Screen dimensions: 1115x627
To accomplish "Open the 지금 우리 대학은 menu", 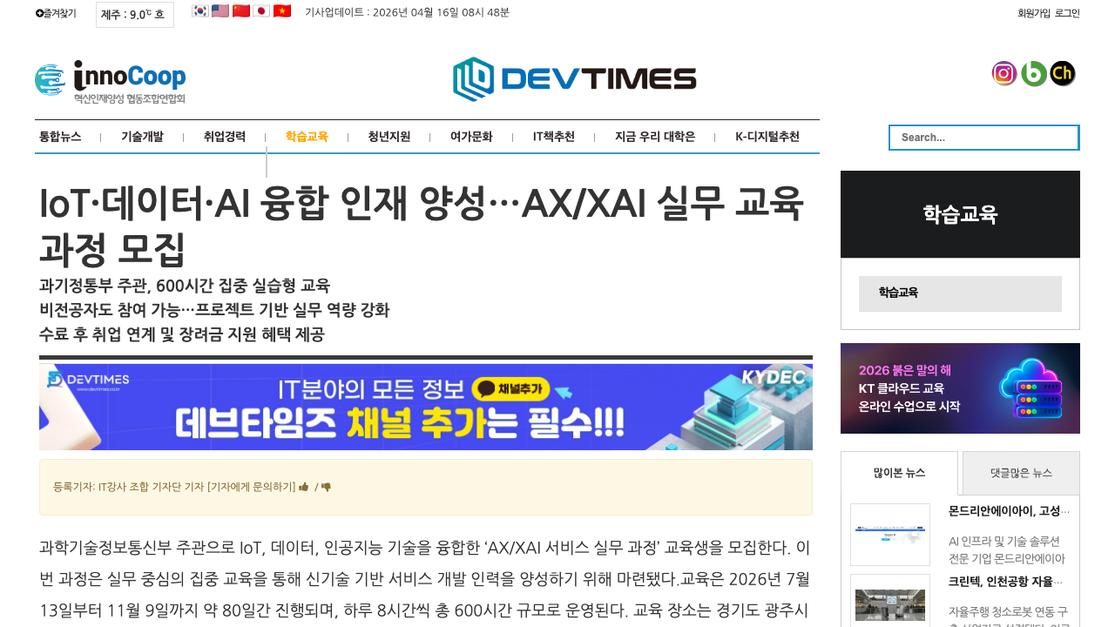I will (655, 137).
